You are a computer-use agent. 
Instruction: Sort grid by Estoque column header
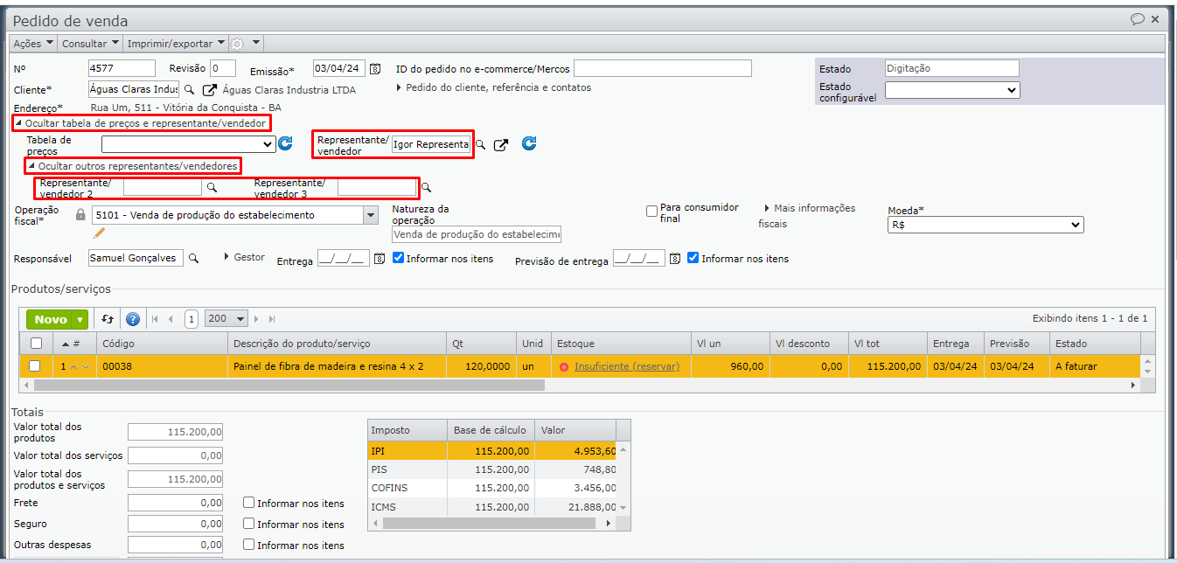point(621,344)
